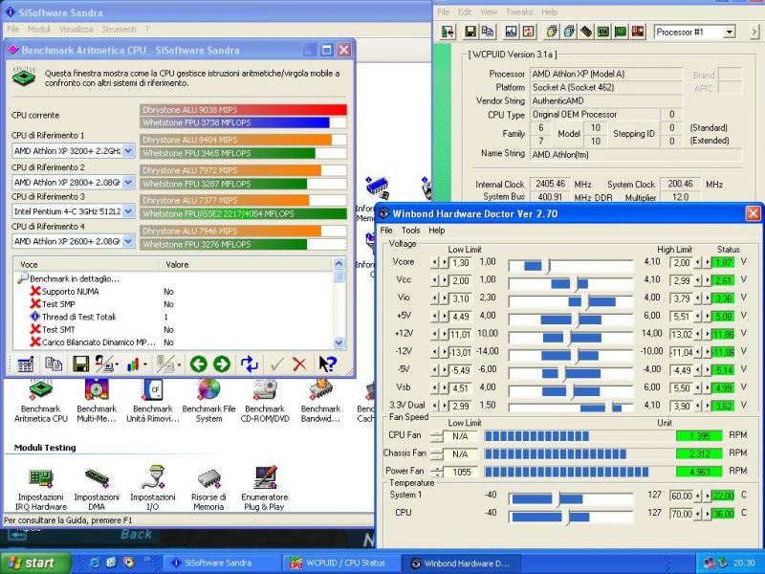Open Tweaks menu in WCPUID

point(518,11)
